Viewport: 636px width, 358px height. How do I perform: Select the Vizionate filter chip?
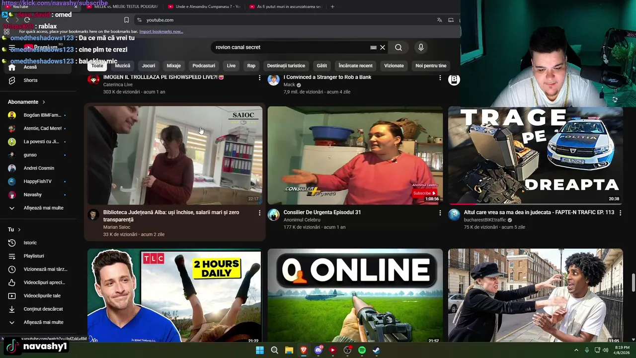[394, 66]
